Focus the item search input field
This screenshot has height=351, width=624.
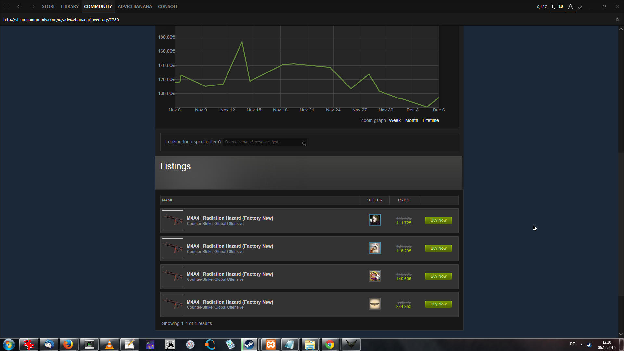[x=262, y=142]
